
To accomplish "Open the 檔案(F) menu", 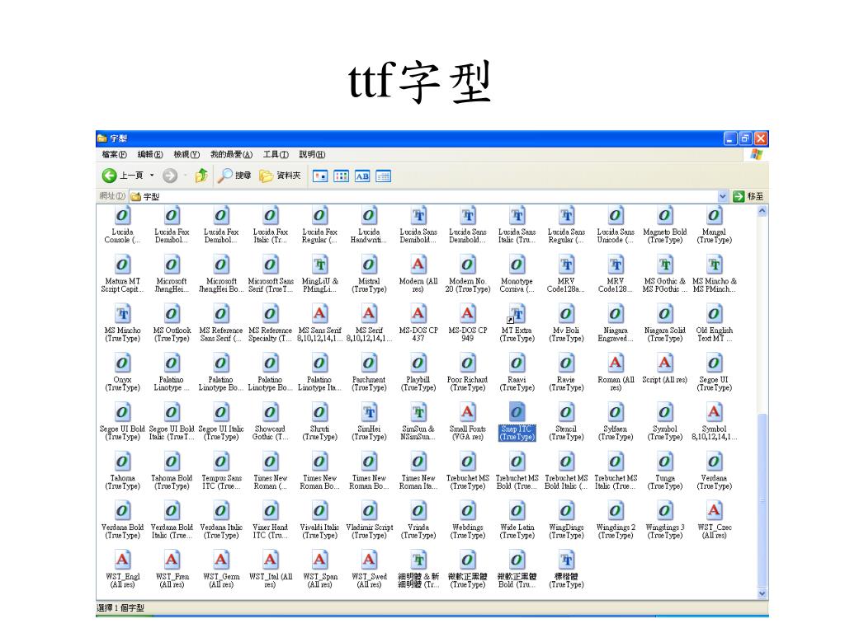I will coord(114,154).
